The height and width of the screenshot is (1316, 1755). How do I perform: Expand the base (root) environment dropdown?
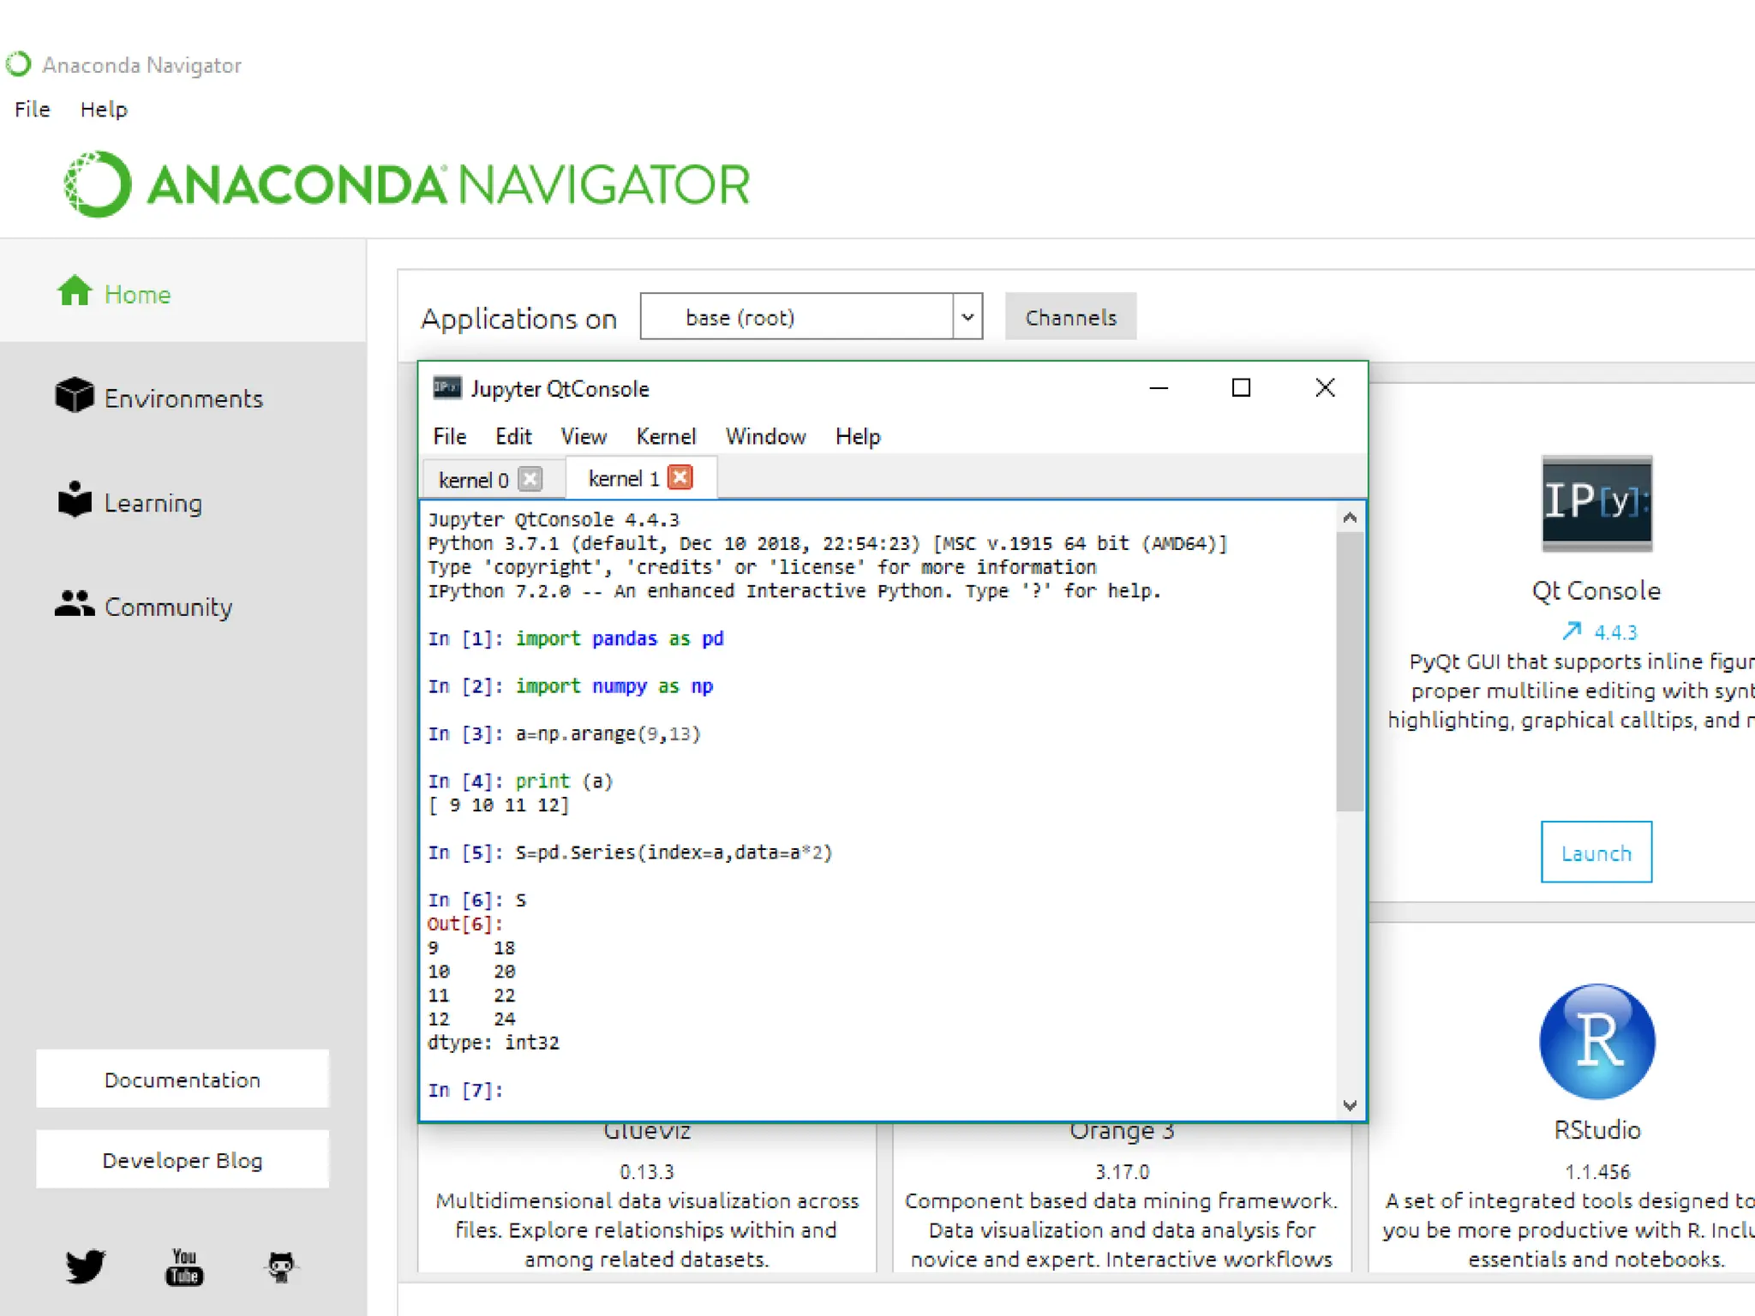967,317
